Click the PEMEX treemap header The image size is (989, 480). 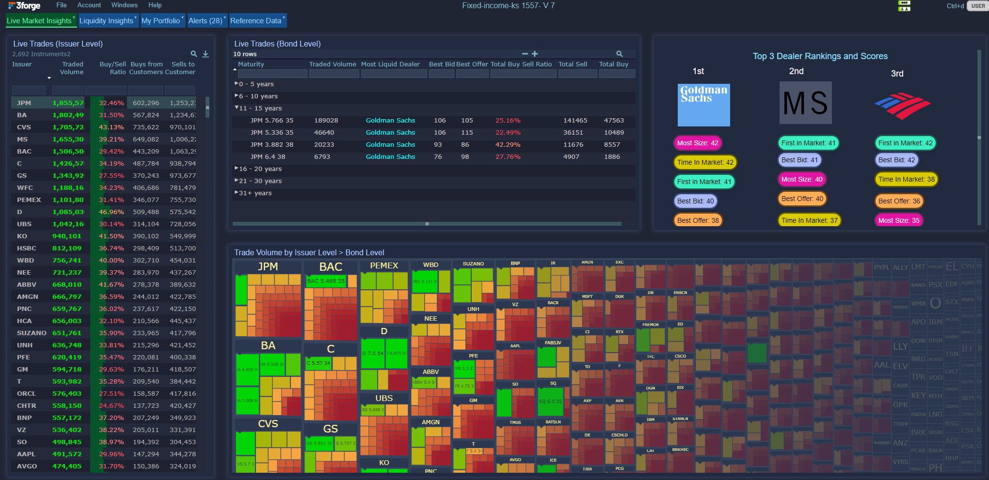384,265
